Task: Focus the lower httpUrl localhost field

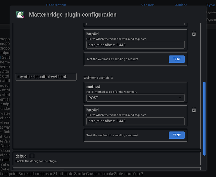Action: click(x=136, y=121)
